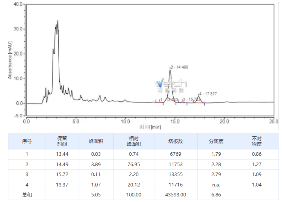Click relative peak area value 76.95

point(134,164)
